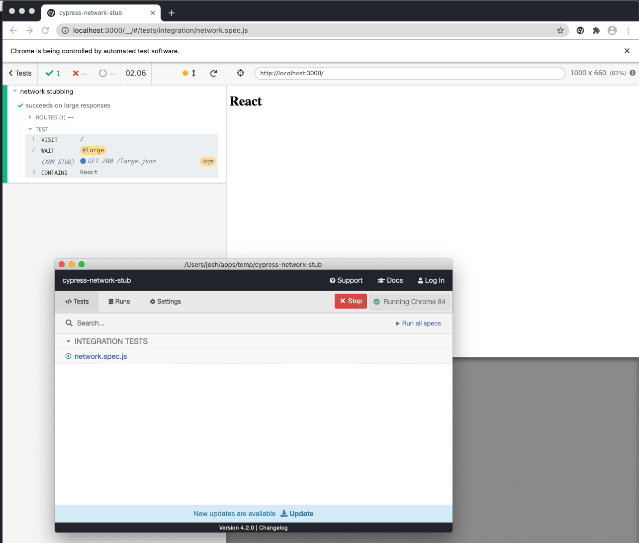View site information icon in the address bar
The width and height of the screenshot is (639, 543).
pyautogui.click(x=65, y=30)
